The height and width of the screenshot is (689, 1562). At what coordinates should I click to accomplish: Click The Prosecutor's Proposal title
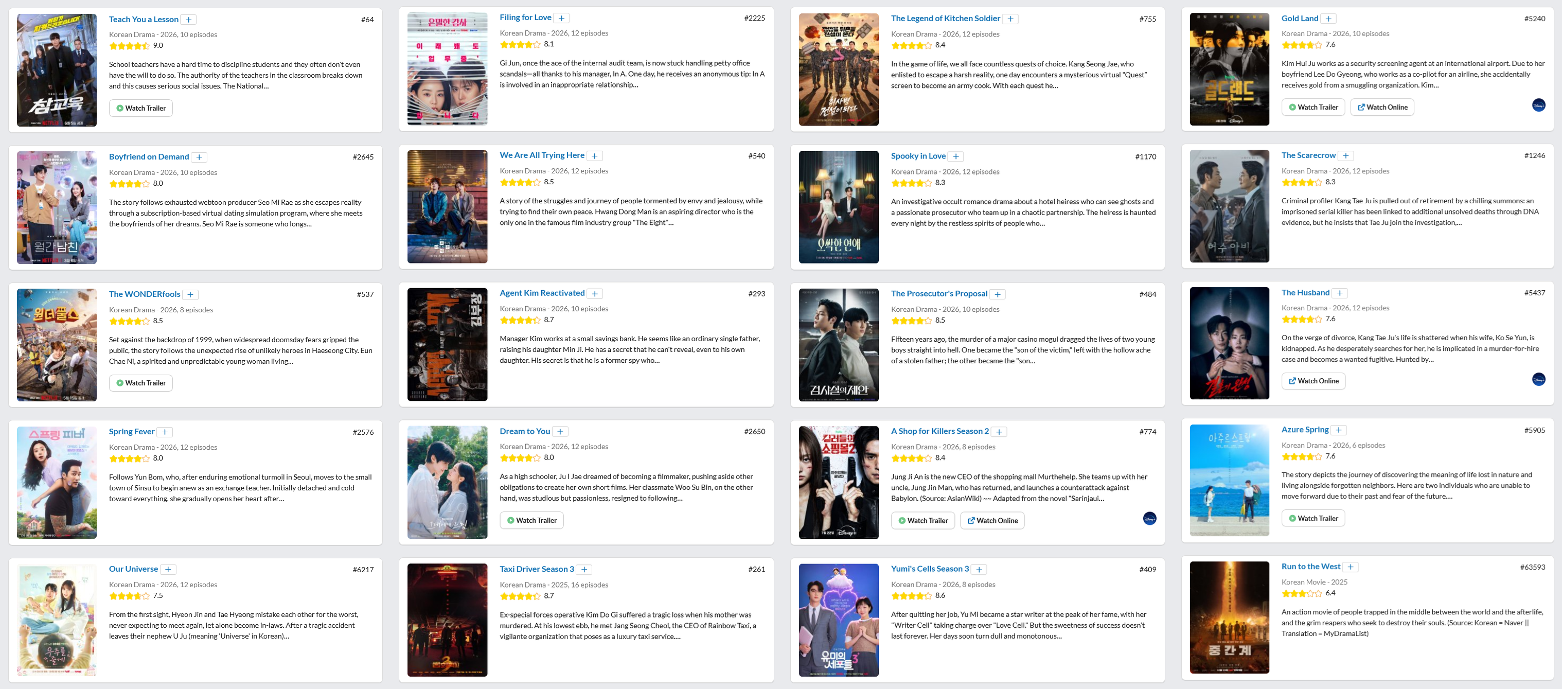click(x=939, y=294)
